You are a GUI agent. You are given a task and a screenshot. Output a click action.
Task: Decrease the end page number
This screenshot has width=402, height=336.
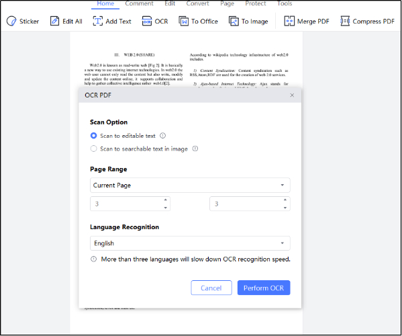point(285,208)
